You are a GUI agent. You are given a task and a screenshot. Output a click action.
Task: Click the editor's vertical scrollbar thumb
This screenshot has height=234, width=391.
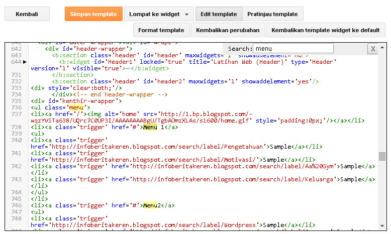click(x=382, y=156)
